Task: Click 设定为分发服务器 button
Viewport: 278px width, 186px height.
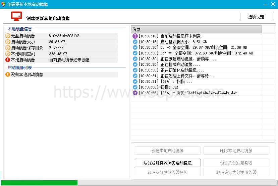Action: point(236,163)
